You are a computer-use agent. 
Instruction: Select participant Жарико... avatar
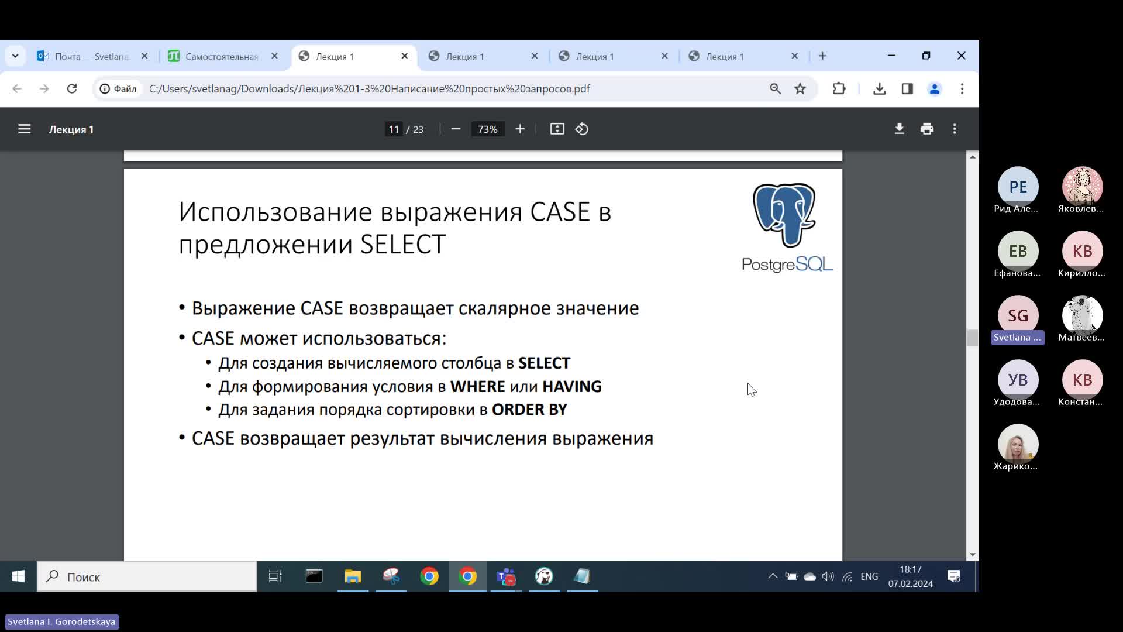pyautogui.click(x=1018, y=444)
